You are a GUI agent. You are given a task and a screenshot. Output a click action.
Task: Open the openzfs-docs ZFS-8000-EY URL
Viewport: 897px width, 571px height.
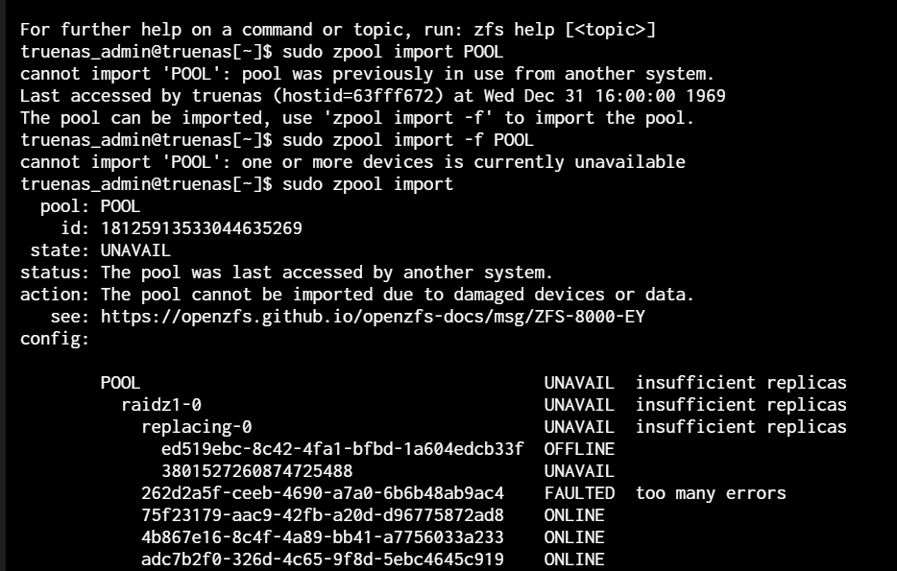tap(378, 316)
